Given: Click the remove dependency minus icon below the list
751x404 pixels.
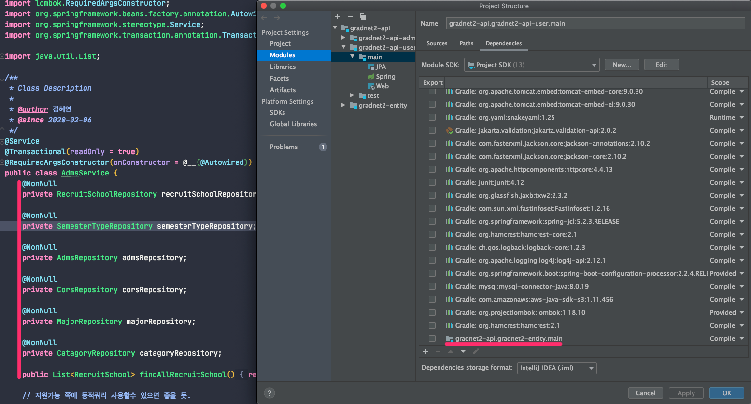Looking at the screenshot, I should point(438,351).
